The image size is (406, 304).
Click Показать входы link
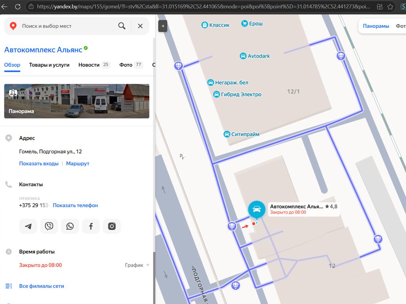pos(39,163)
